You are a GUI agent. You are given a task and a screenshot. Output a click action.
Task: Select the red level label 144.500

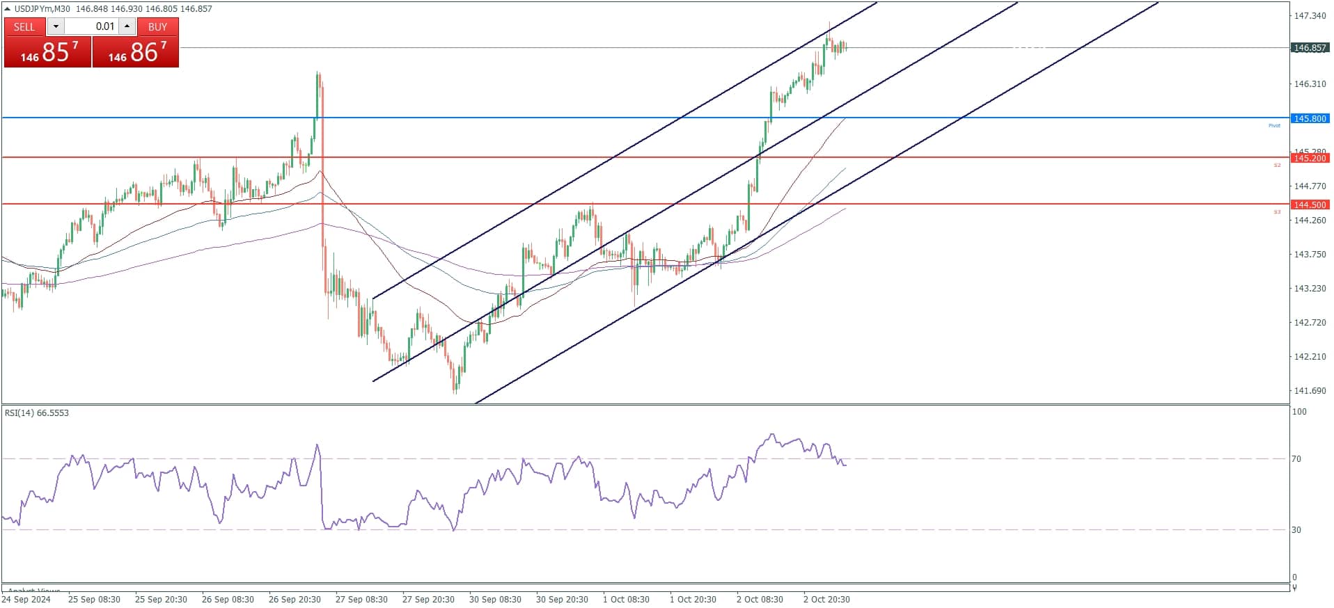tap(1310, 205)
